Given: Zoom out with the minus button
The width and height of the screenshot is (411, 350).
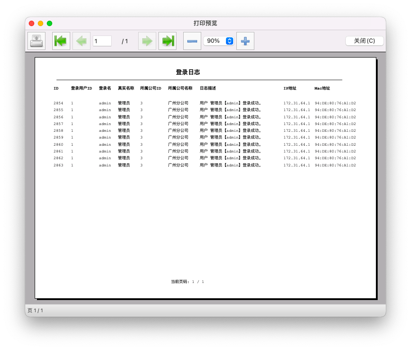Looking at the screenshot, I should pyautogui.click(x=192, y=41).
